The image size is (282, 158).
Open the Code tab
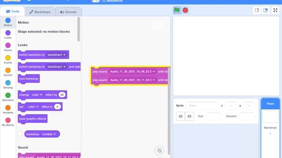point(13,11)
